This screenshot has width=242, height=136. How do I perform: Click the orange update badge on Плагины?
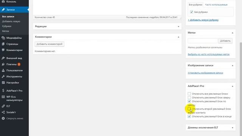pyautogui.click(x=19, y=64)
